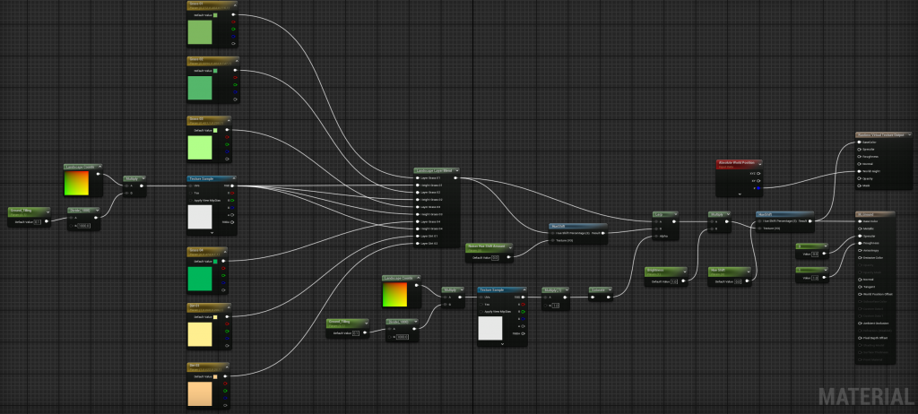The image size is (918, 414).
Task: Click the Grass 03 small default value color box
Action: (216, 130)
